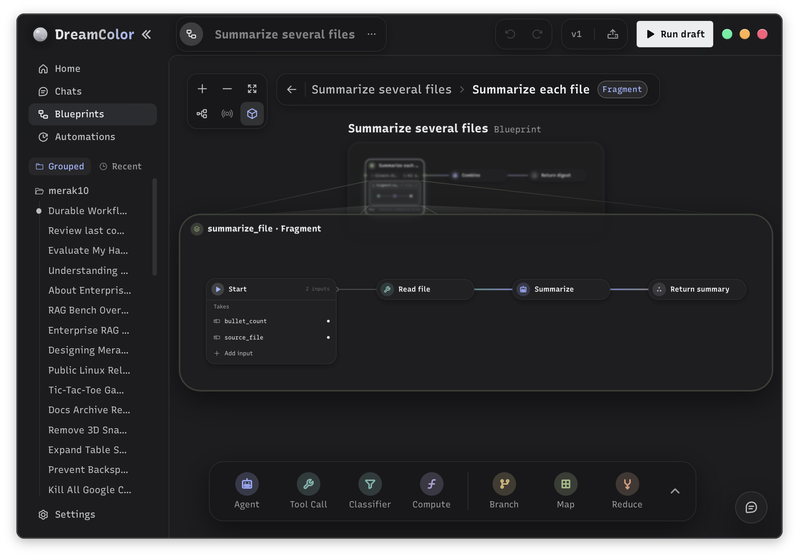Add a Reduce node
This screenshot has height=558, width=799.
click(627, 491)
